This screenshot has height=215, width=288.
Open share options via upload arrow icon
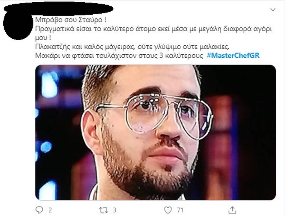(232, 210)
